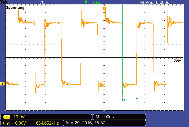
Task: Click the Trig'd status text
Action: (94, 2)
